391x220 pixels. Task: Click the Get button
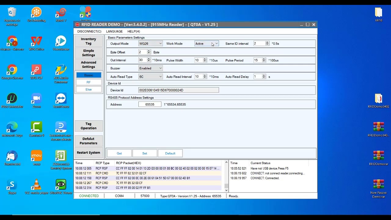coord(119,153)
